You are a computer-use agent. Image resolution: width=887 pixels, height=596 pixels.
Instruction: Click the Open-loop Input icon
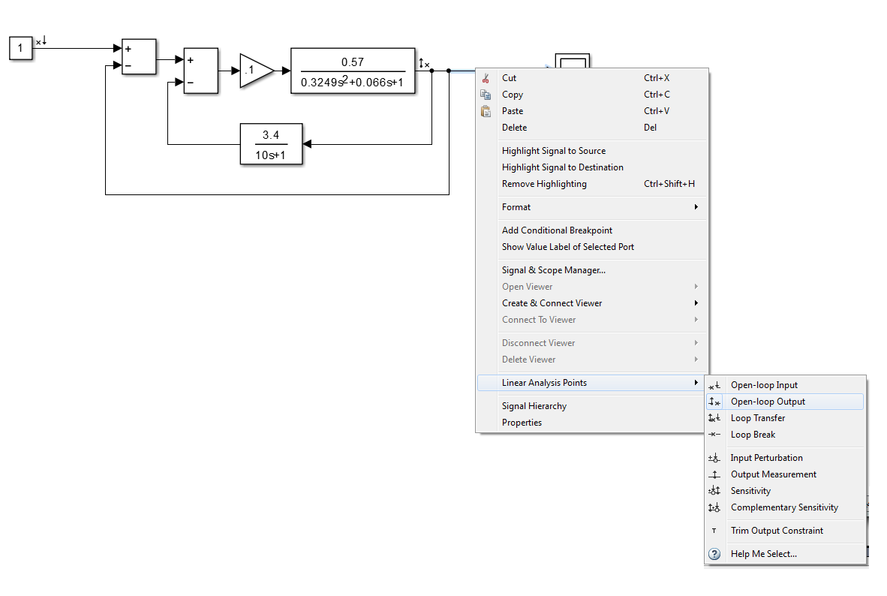714,385
